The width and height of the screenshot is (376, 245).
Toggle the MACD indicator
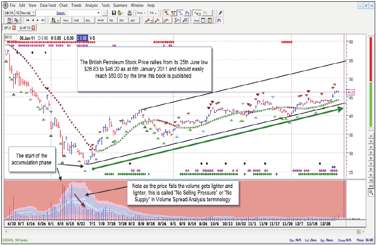coord(101,21)
